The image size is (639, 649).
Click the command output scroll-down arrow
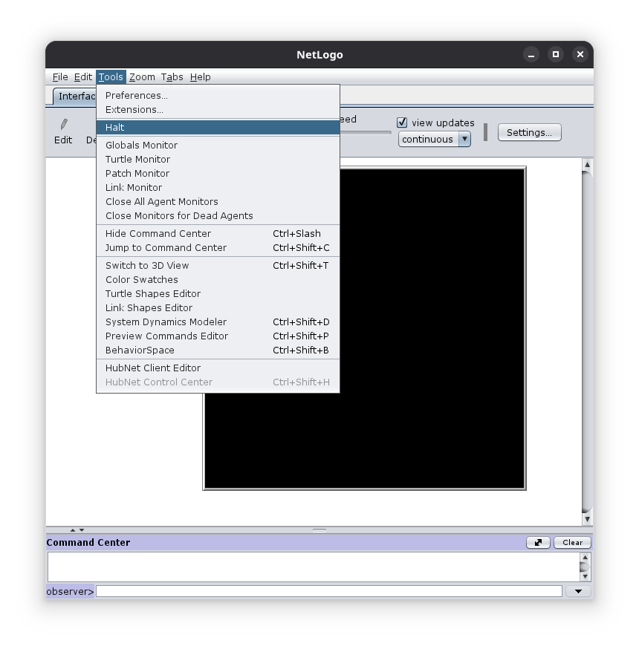click(x=585, y=576)
